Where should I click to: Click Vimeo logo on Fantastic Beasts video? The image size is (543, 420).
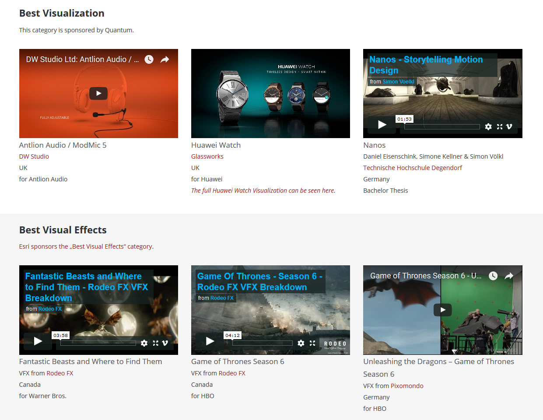coord(165,343)
